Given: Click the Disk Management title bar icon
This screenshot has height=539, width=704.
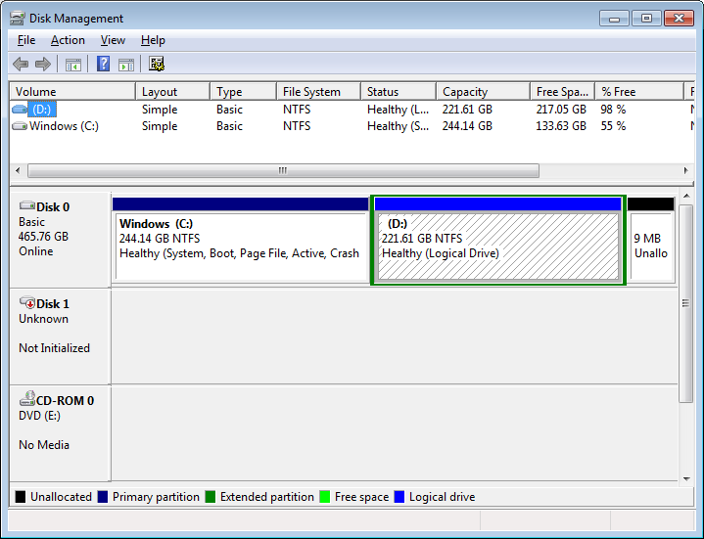Looking at the screenshot, I should 17,19.
